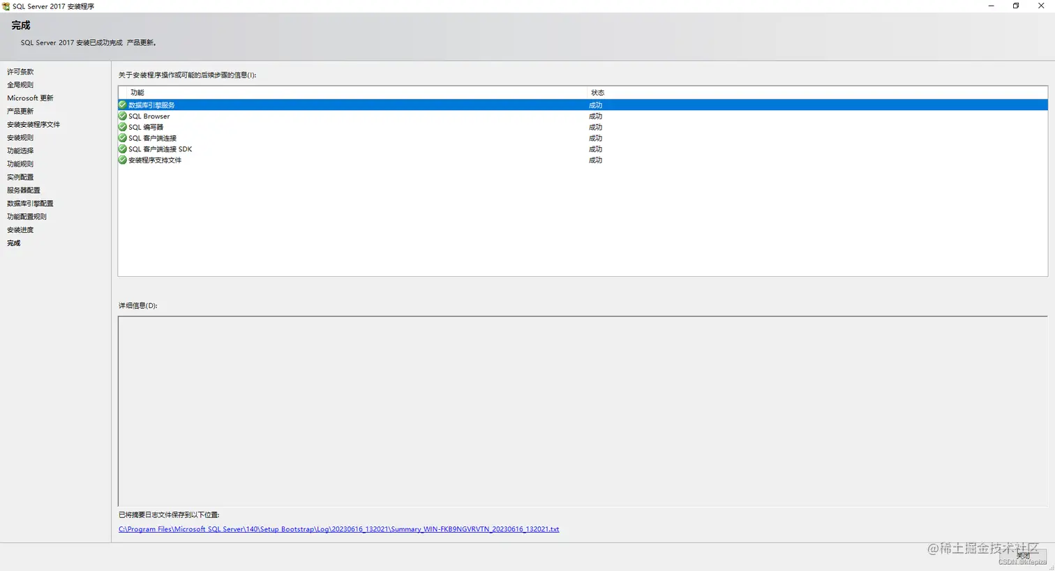Click green check icon of SQL 客户端连接 SDK
Viewport: 1055px width, 571px height.
click(123, 149)
